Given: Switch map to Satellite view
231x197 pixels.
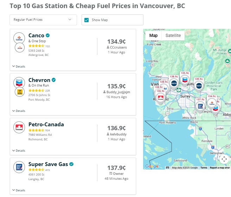Looking at the screenshot, I should pos(173,36).
